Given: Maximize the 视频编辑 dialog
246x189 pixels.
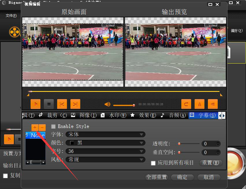Looking at the screenshot, I should coord(210,4).
